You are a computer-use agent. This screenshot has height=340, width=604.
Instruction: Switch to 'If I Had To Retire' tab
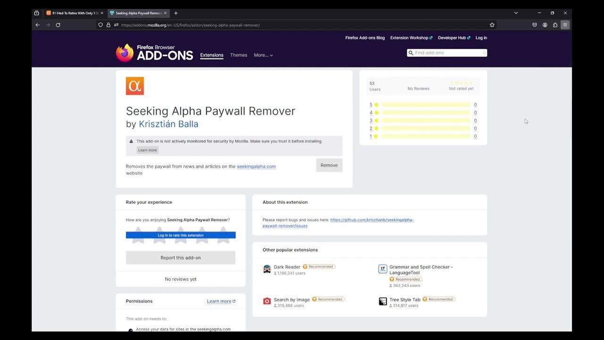75,13
